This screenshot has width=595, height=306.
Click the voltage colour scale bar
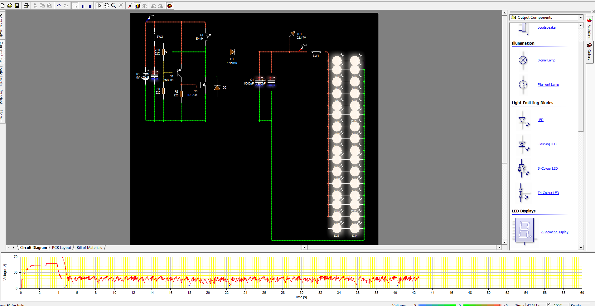pyautogui.click(x=459, y=304)
